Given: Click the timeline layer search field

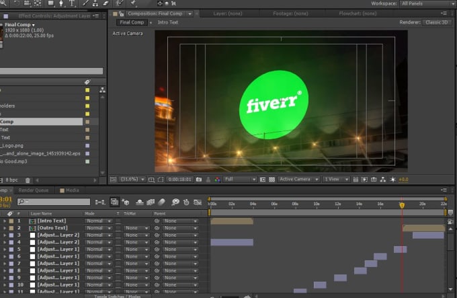Looking at the screenshot, I should click(x=54, y=202).
